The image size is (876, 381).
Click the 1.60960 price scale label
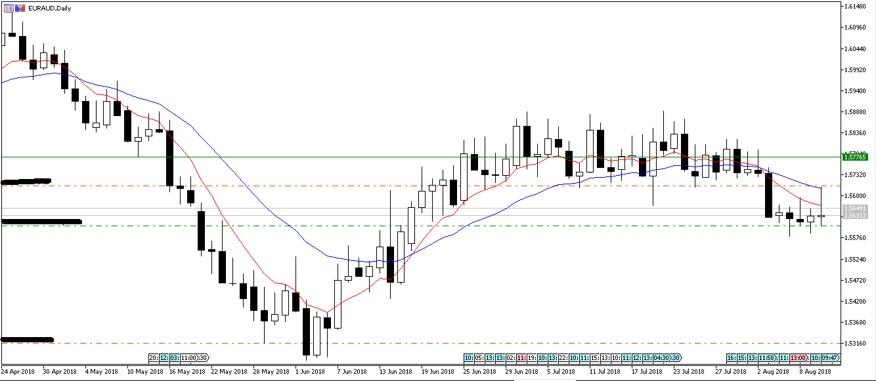pyautogui.click(x=854, y=28)
